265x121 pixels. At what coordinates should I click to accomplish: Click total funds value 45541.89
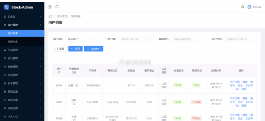[131, 102]
